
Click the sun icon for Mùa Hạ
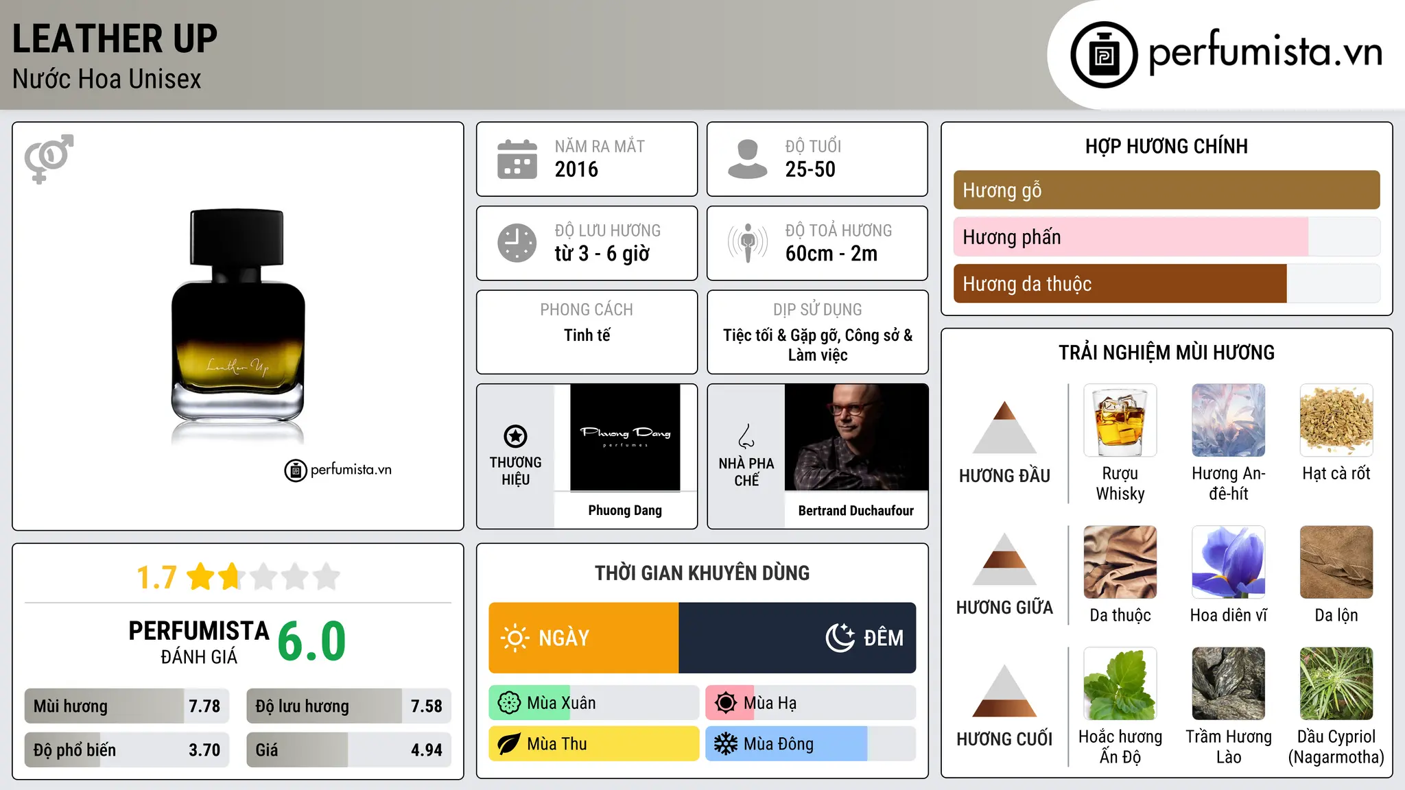pos(726,703)
